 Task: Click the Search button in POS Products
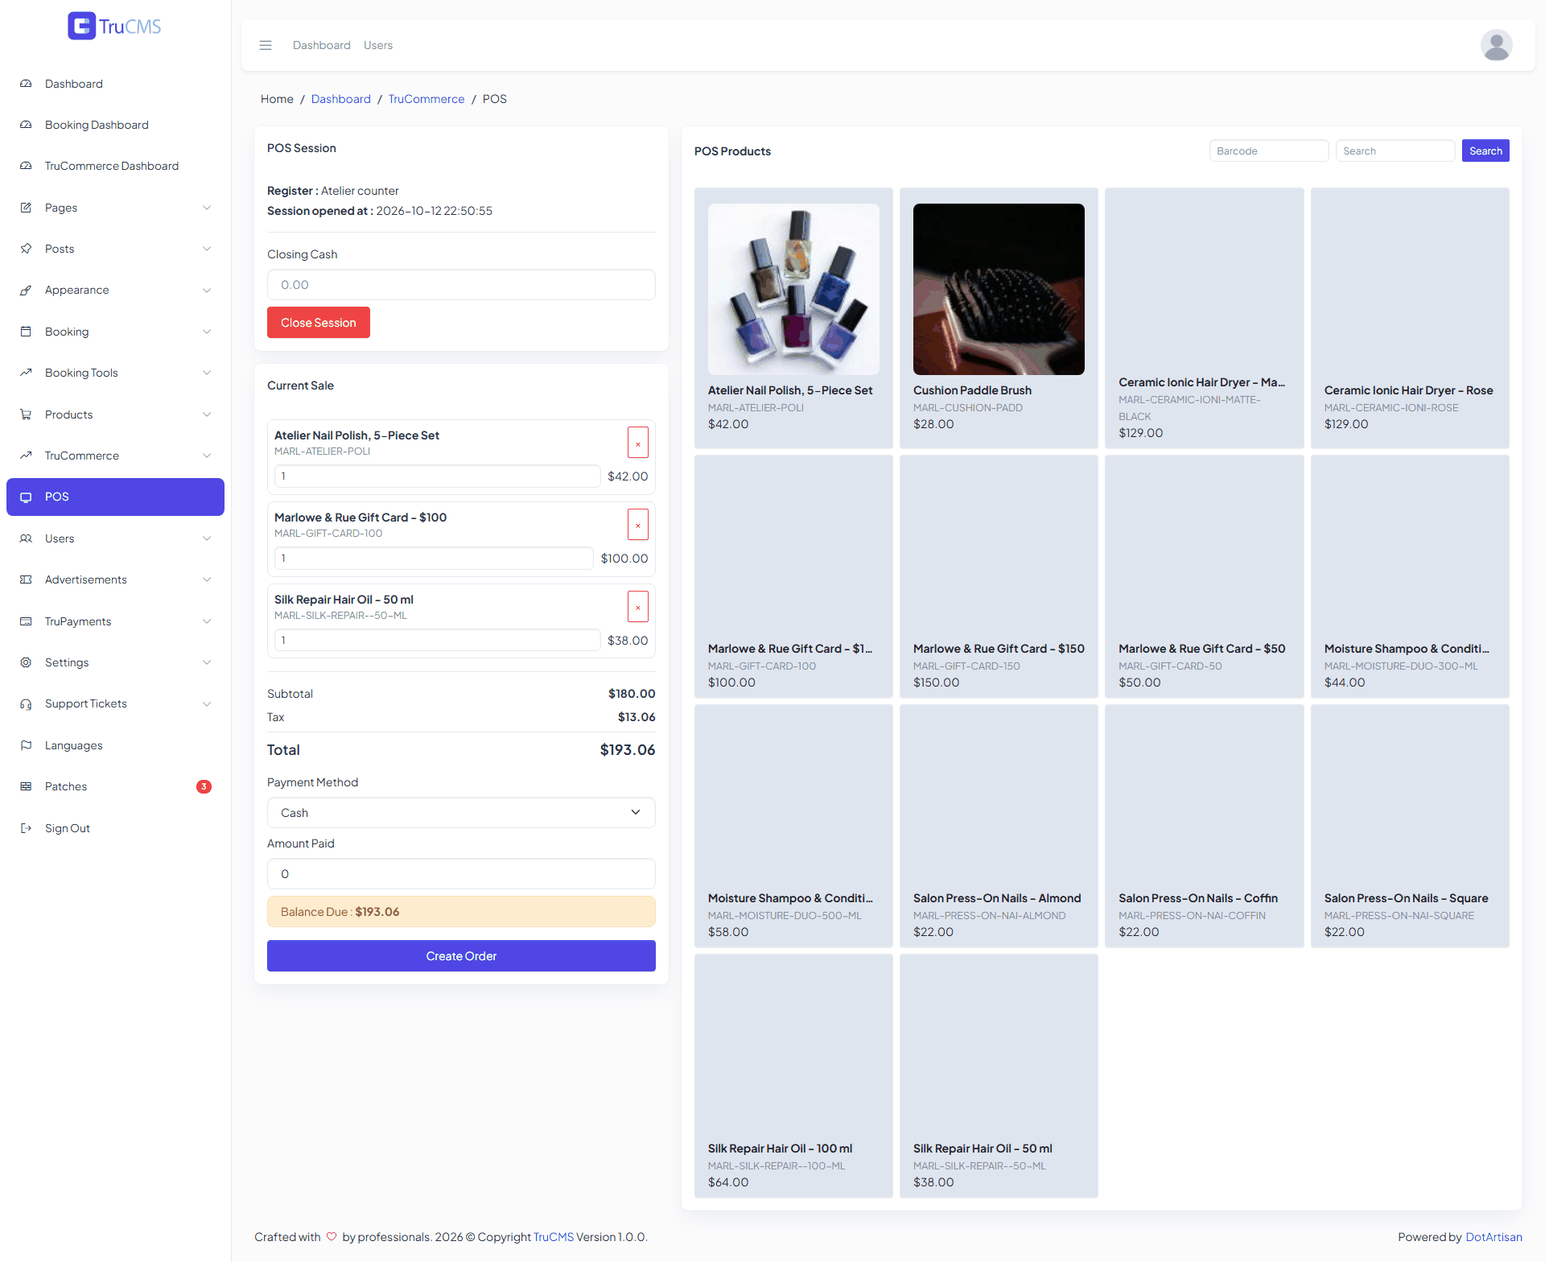pos(1485,151)
